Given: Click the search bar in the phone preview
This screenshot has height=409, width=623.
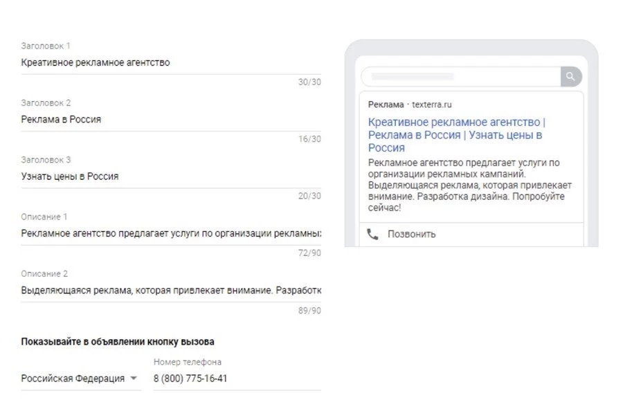Looking at the screenshot, I should click(x=460, y=77).
